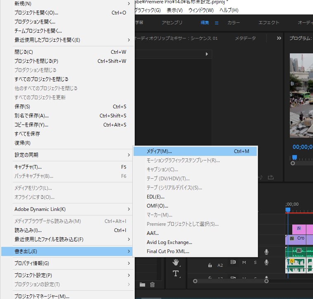Click the timeline playhead marker
Image resolution: width=313 pixels, height=299 pixels.
[288, 210]
